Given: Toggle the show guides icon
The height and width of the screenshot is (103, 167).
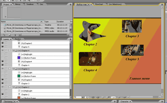Looking at the screenshot, I should point(102,97).
